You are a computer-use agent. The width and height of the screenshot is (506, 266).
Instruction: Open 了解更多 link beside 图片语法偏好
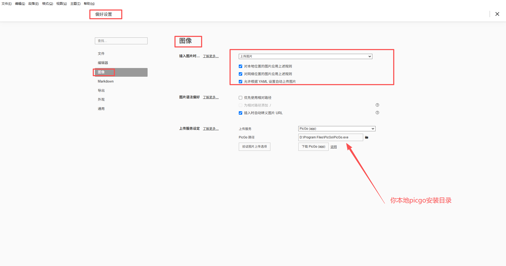[x=211, y=97]
